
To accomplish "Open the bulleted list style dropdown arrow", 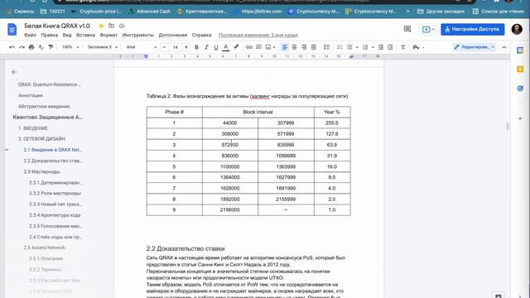I will point(357,47).
